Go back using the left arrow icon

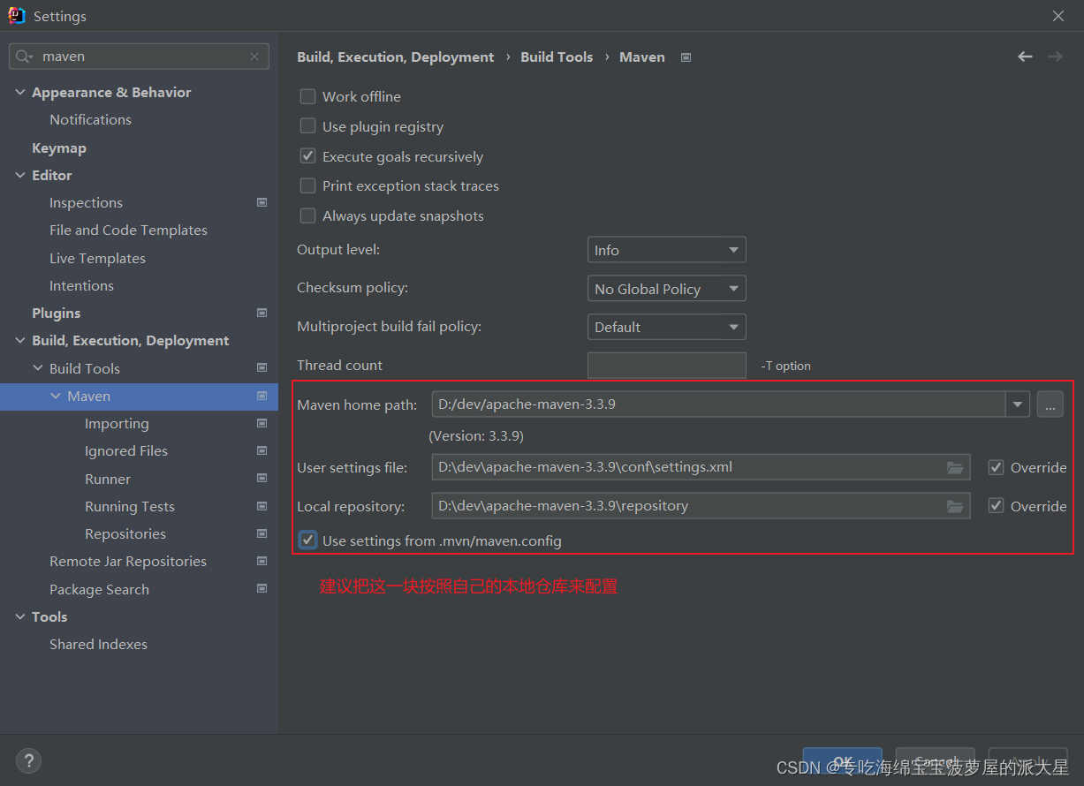point(1025,57)
